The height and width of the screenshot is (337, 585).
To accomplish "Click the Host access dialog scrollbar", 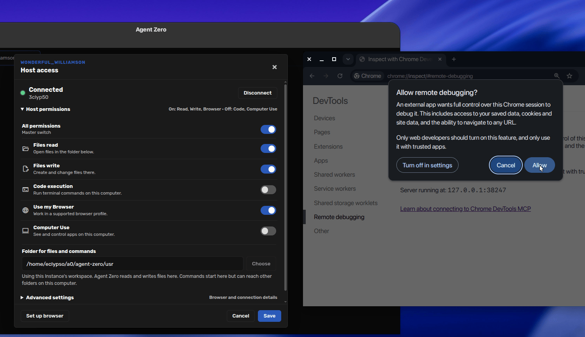I will (x=285, y=187).
